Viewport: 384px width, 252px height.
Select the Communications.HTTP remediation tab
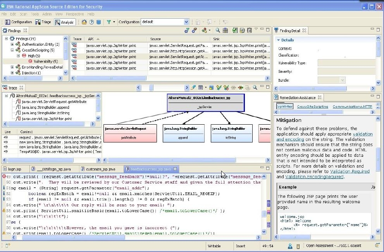pyautogui.click(x=352, y=106)
